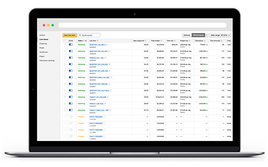268x167 pixels.
Task: Toggle Active switch for DESKTOP | SP | JAN-JUN
Action: [x=71, y=71]
